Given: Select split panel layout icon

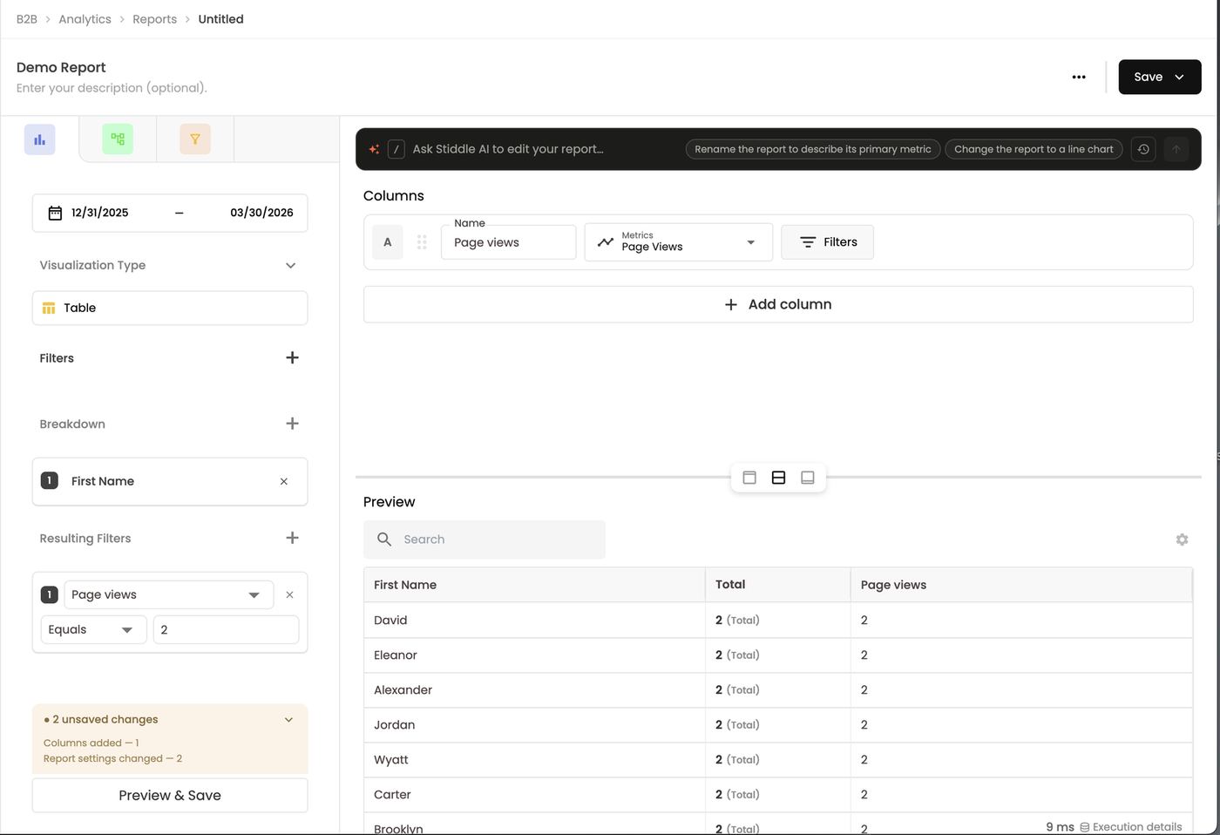Looking at the screenshot, I should click(778, 478).
